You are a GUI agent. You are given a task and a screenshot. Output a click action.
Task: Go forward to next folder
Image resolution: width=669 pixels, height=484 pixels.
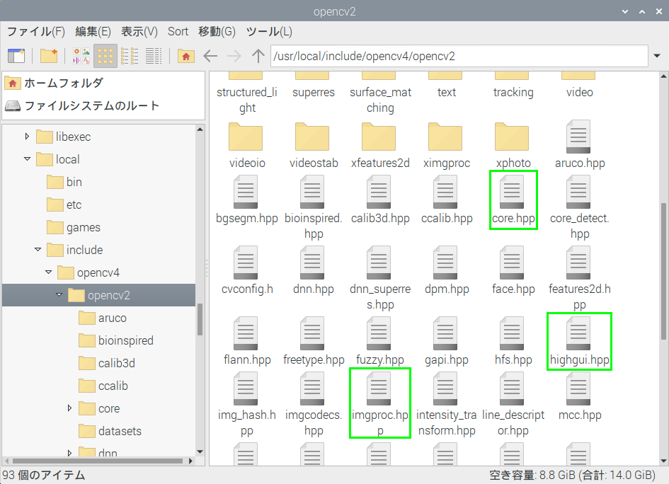pos(234,56)
